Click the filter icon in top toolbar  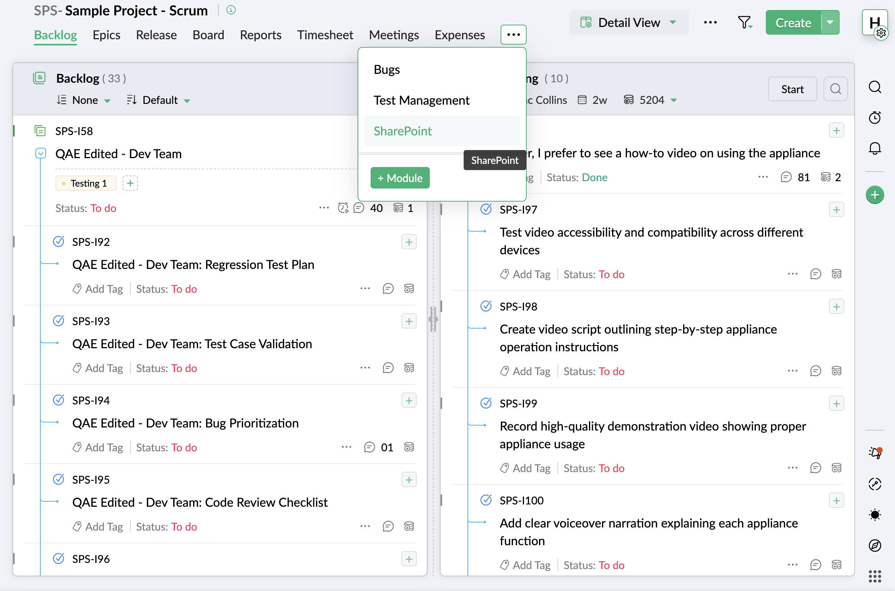tap(744, 22)
